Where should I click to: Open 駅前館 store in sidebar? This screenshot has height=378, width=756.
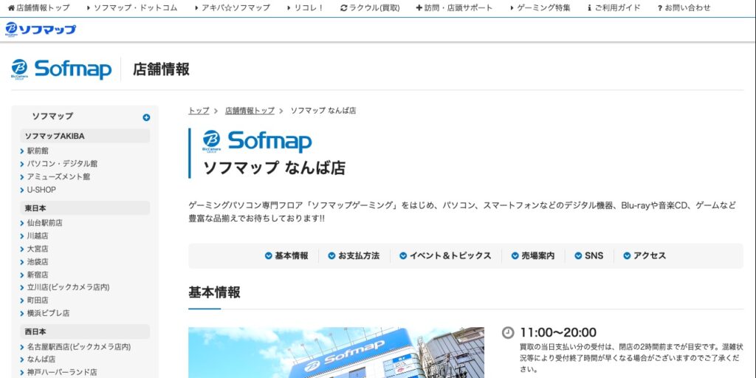click(x=38, y=151)
